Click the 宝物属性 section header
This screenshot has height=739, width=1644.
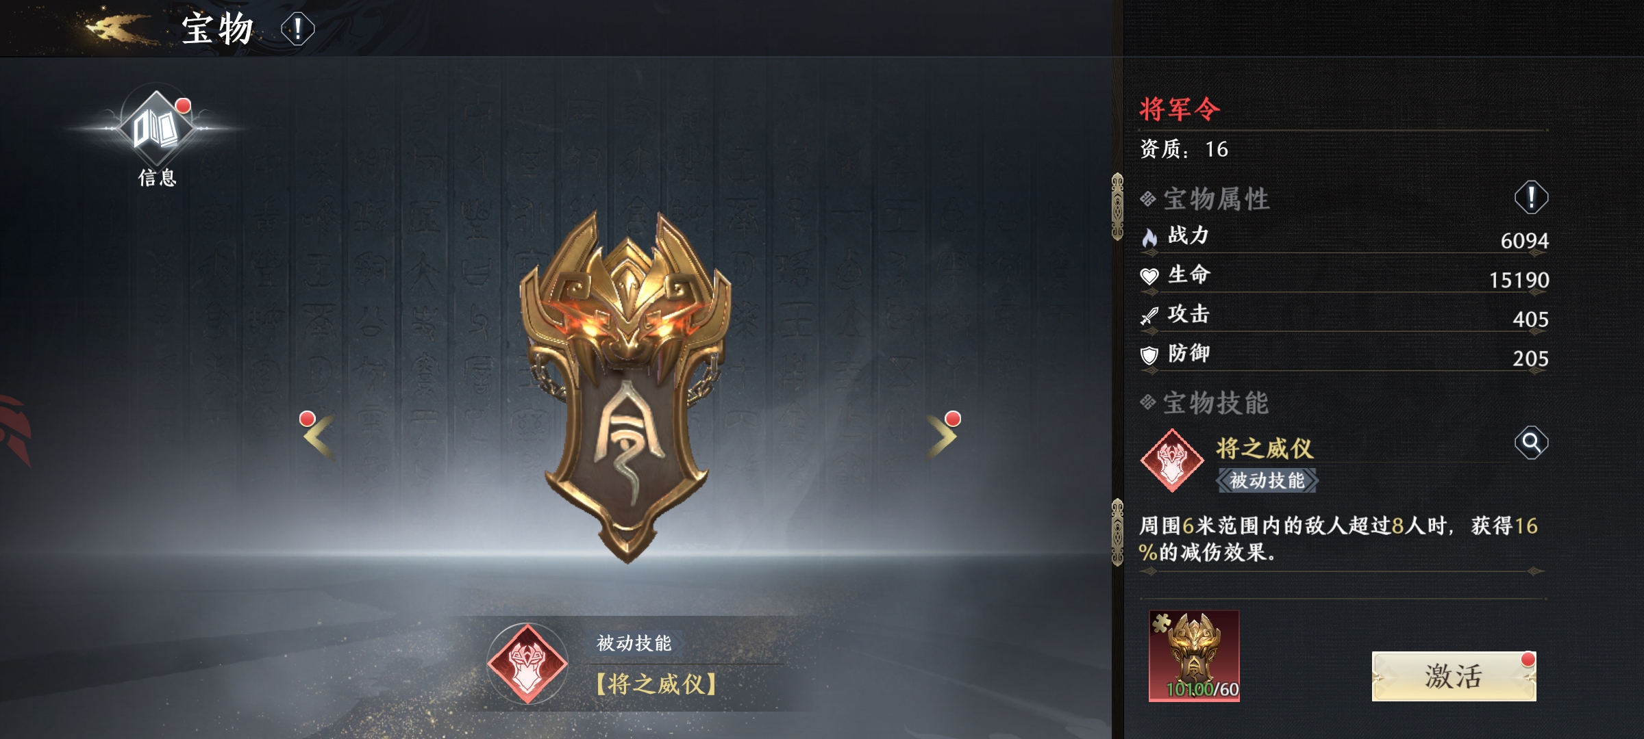(1204, 199)
